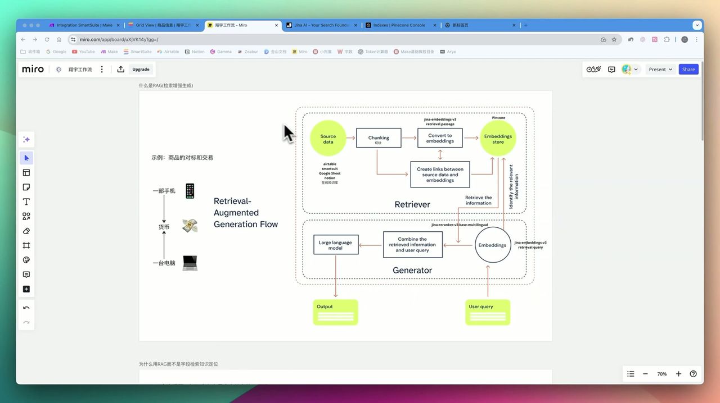This screenshot has height=403, width=720.
Task: Expand the Present dropdown
Action: [660, 69]
